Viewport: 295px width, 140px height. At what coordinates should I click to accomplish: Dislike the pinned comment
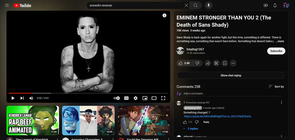point(197,122)
